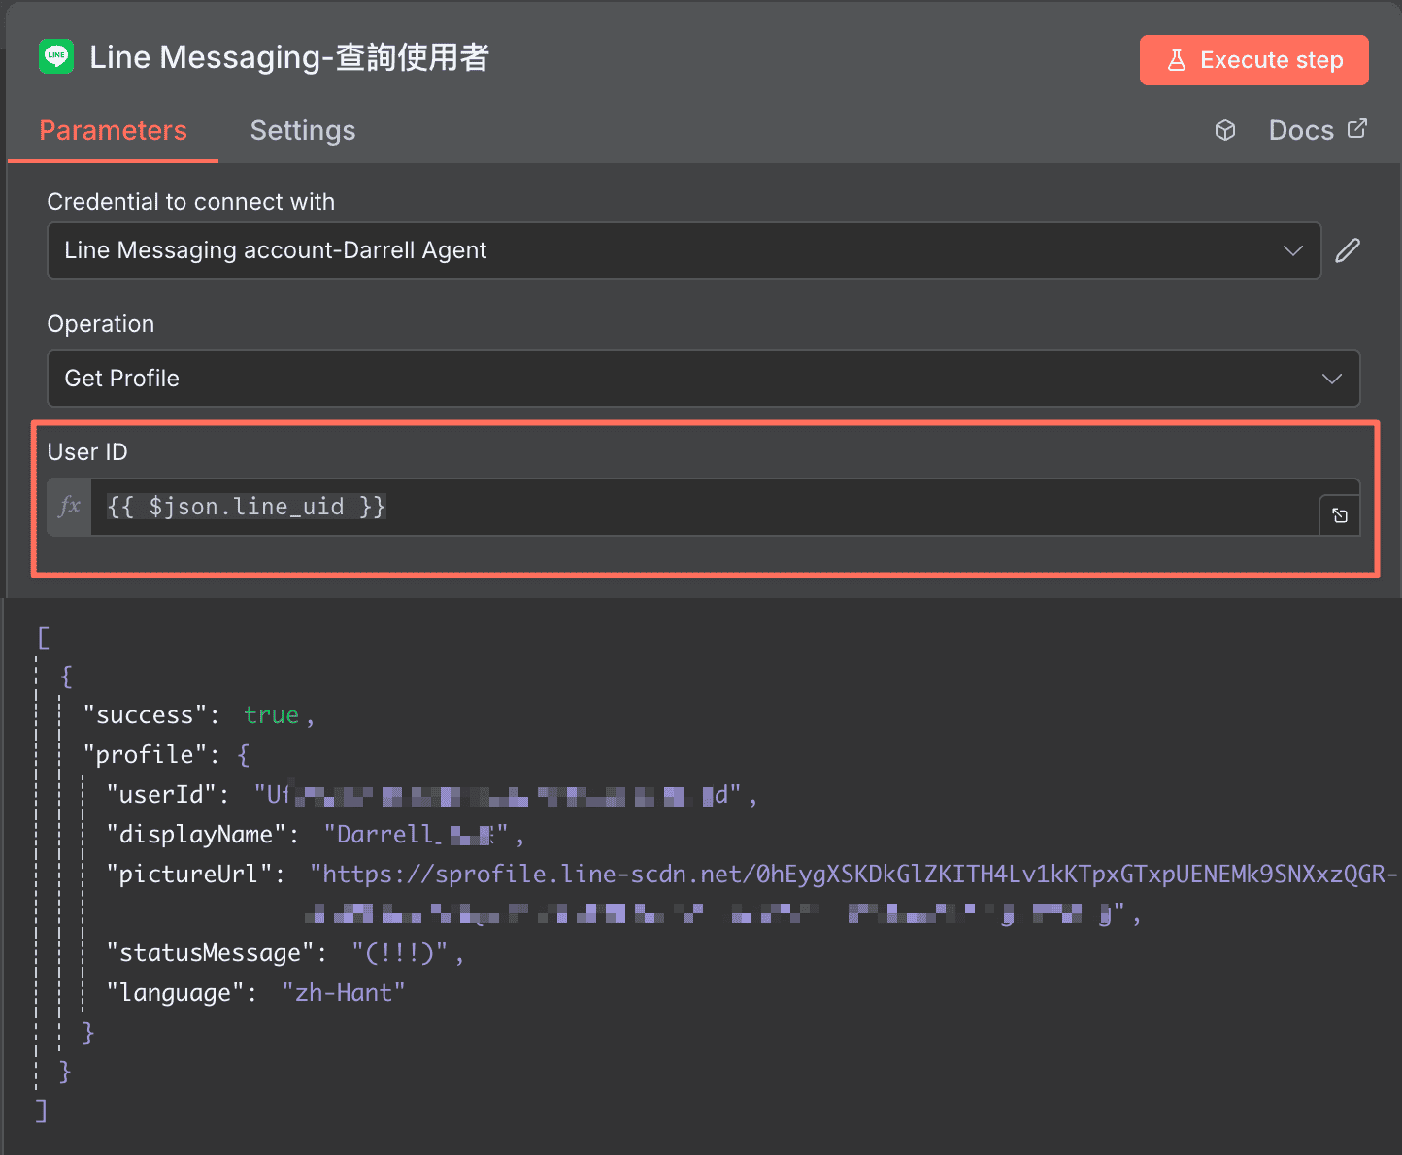This screenshot has width=1402, height=1155.
Task: Click the chevron on the credential selector
Action: tap(1292, 250)
